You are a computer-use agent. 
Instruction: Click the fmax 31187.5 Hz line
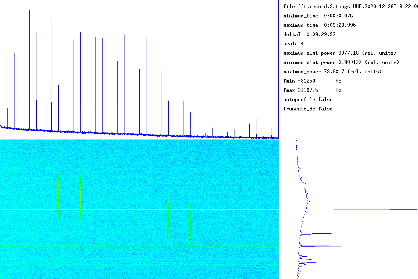312,90
